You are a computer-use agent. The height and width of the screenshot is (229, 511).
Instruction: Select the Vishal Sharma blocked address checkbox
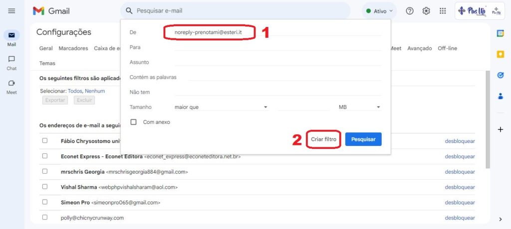pyautogui.click(x=45, y=187)
